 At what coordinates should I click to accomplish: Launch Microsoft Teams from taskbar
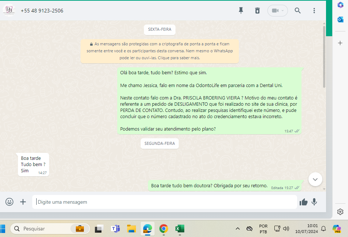(x=115, y=229)
